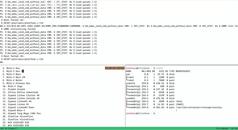This screenshot has height=130, width=238.
Task: Select SiFive HiFive Unmatched entry
Action: pyautogui.click(x=20, y=92)
